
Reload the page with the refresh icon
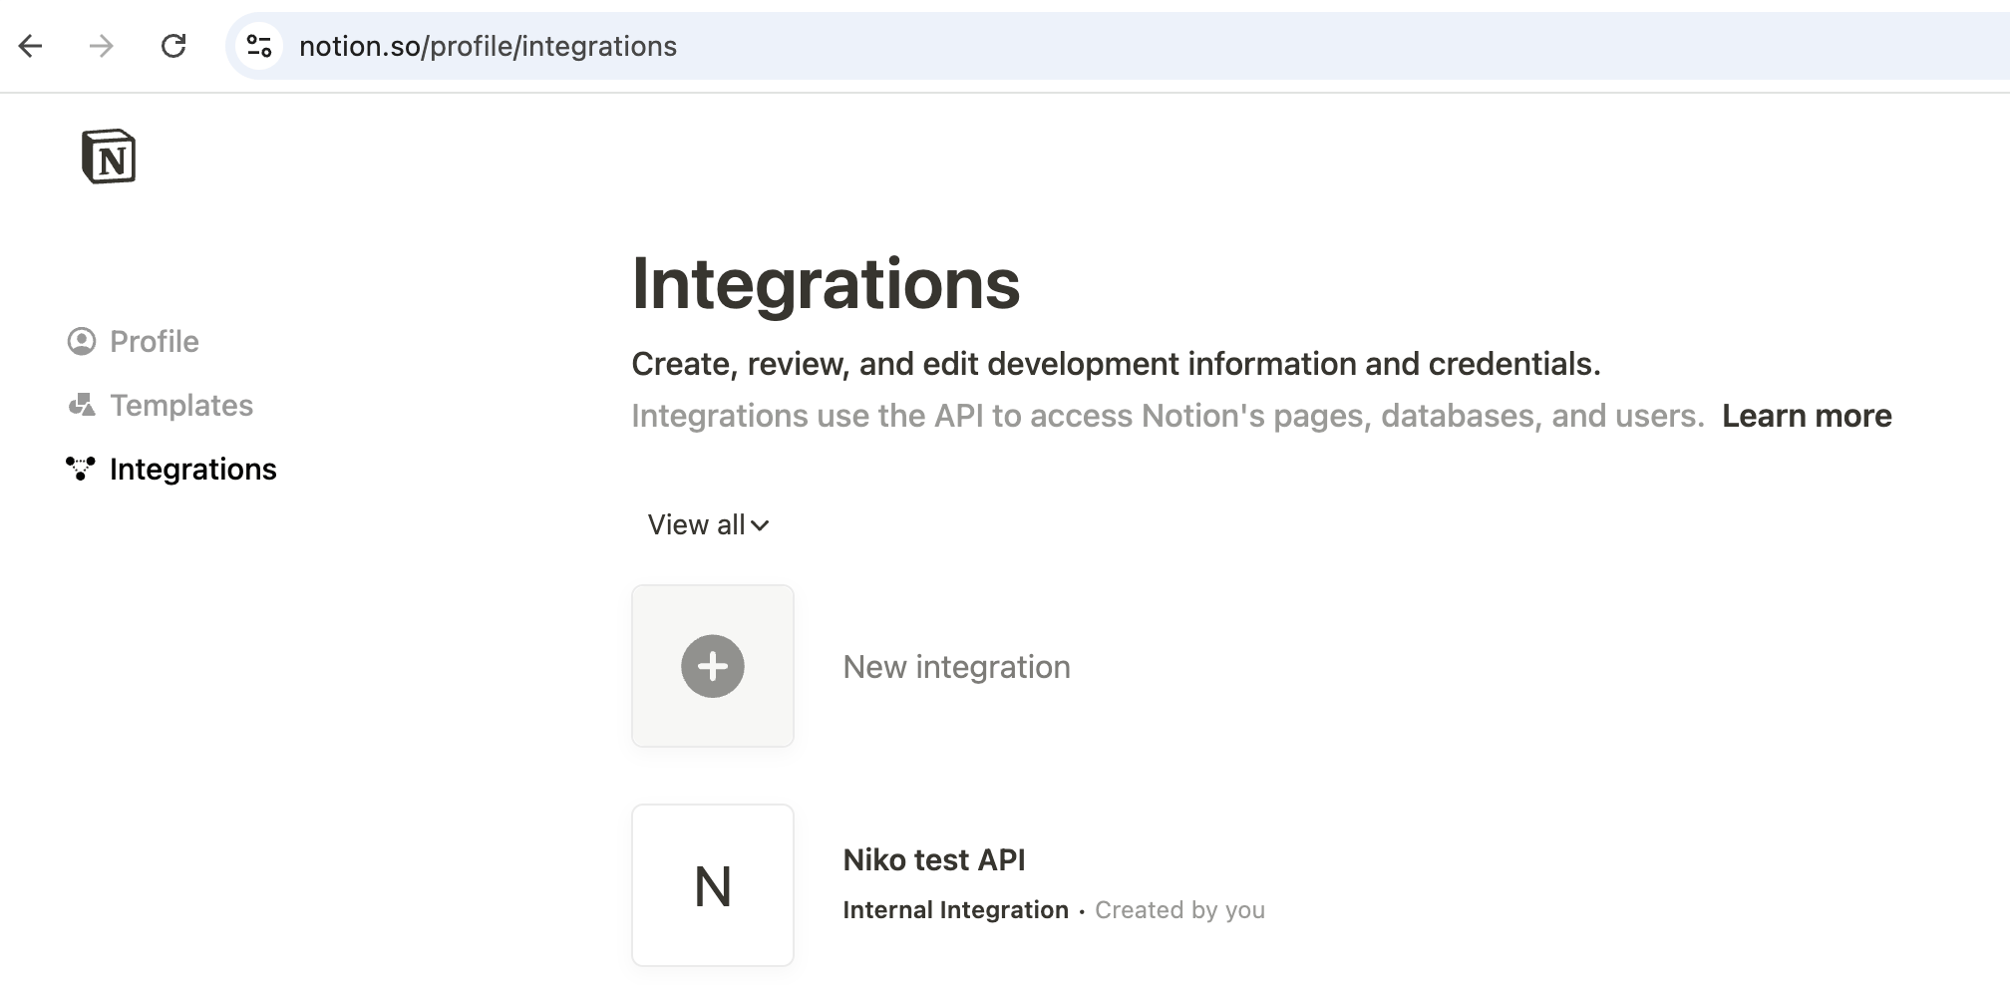[x=173, y=46]
